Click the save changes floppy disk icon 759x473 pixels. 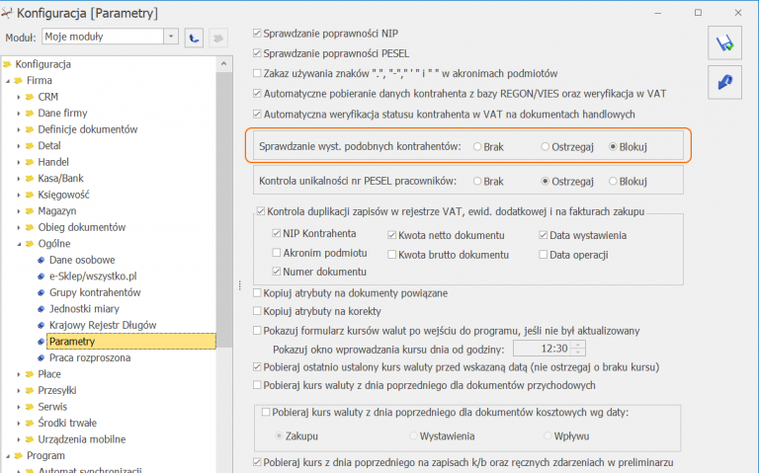pos(725,42)
